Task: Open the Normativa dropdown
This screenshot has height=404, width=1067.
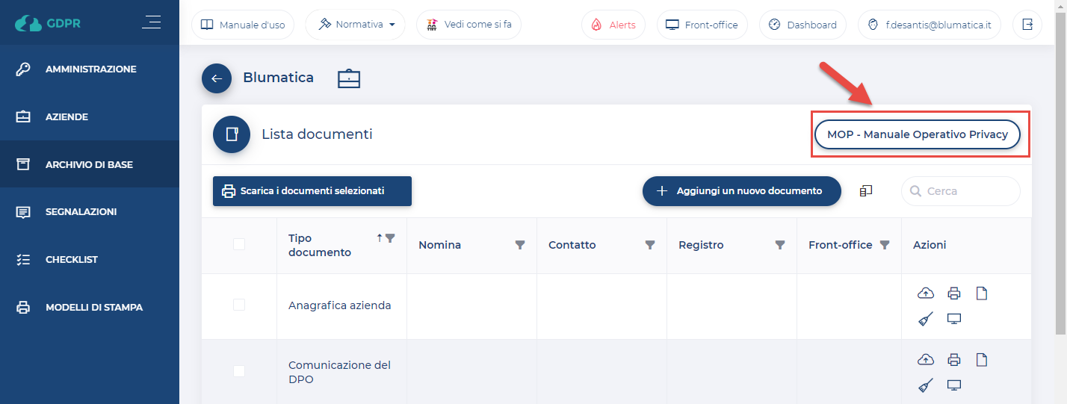Action: (356, 25)
